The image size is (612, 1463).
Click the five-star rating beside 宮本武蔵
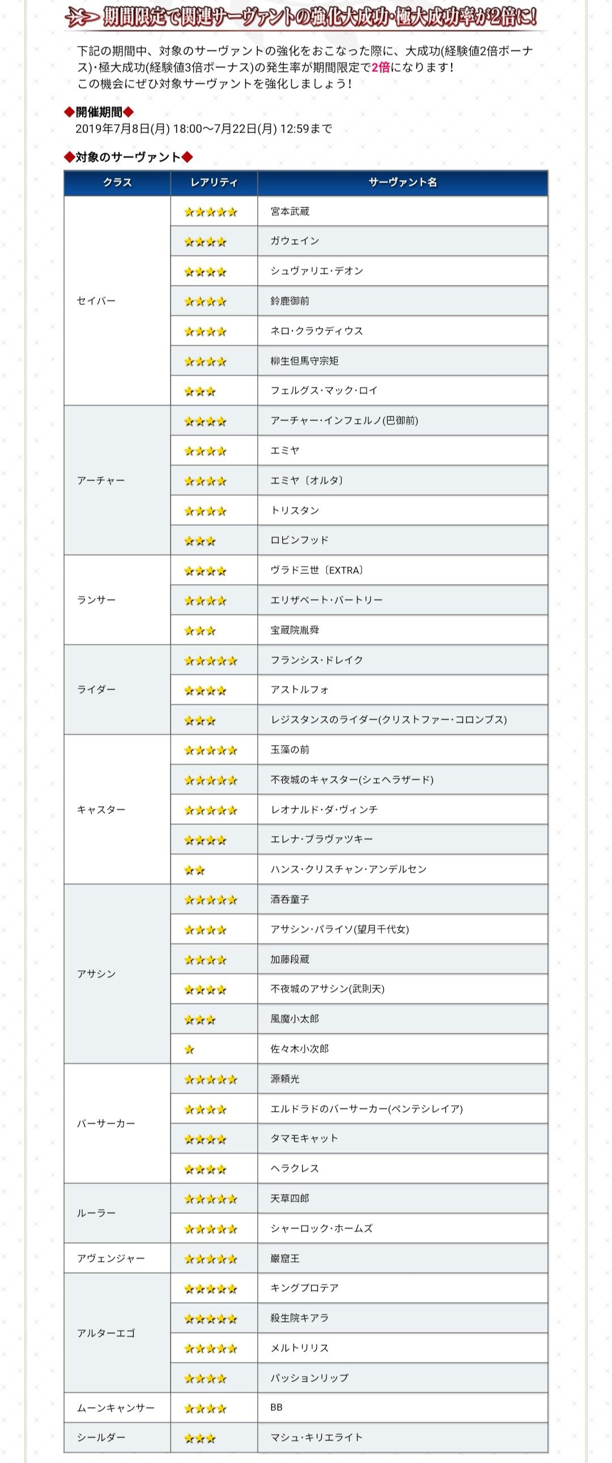(210, 212)
